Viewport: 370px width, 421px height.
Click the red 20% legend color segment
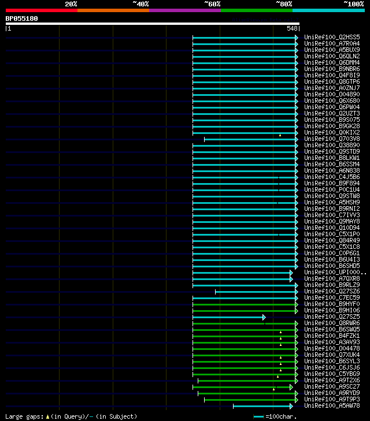[x=42, y=10]
